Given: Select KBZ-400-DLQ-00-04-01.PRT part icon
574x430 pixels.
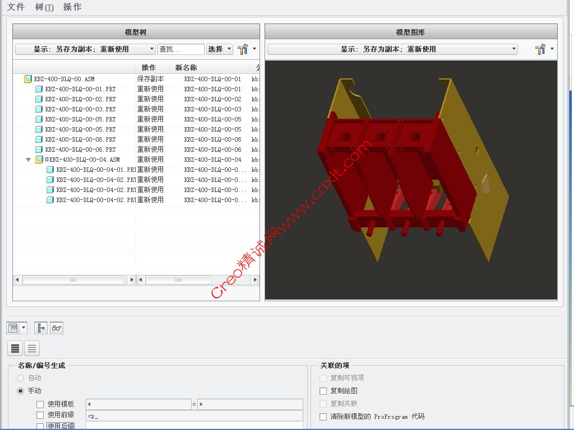Looking at the screenshot, I should point(50,170).
